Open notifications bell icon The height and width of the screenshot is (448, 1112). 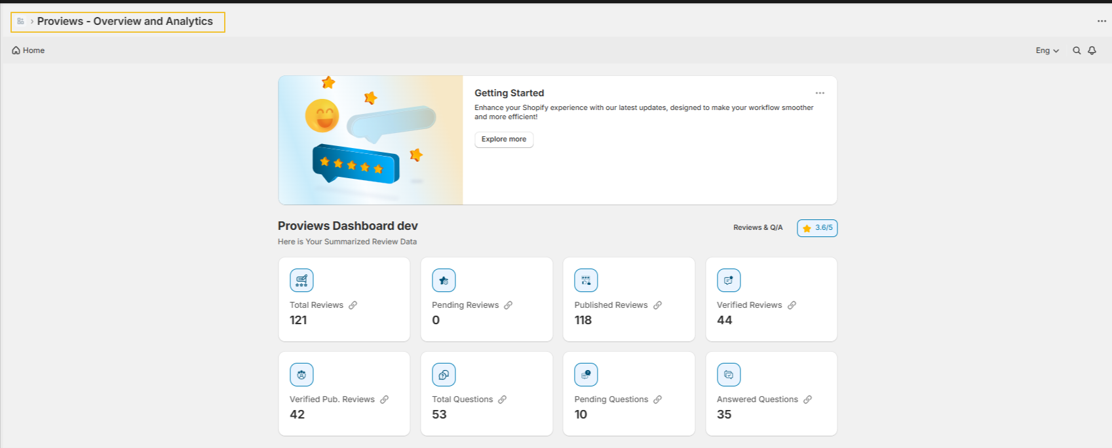(x=1092, y=50)
